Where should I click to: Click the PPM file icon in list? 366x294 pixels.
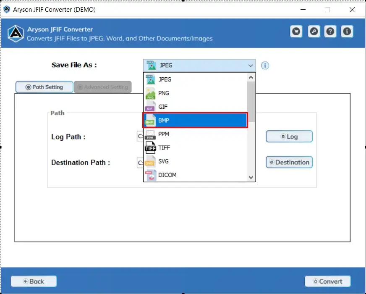coord(151,134)
